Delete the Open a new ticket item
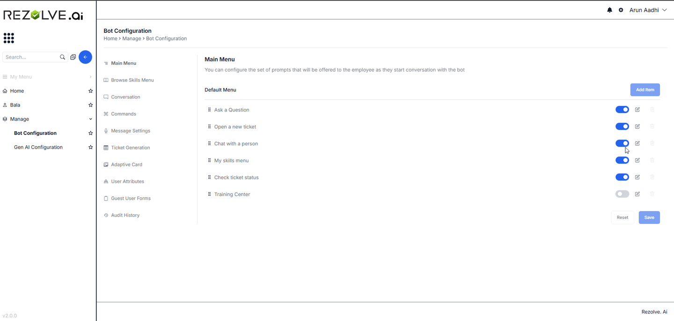 tap(652, 127)
